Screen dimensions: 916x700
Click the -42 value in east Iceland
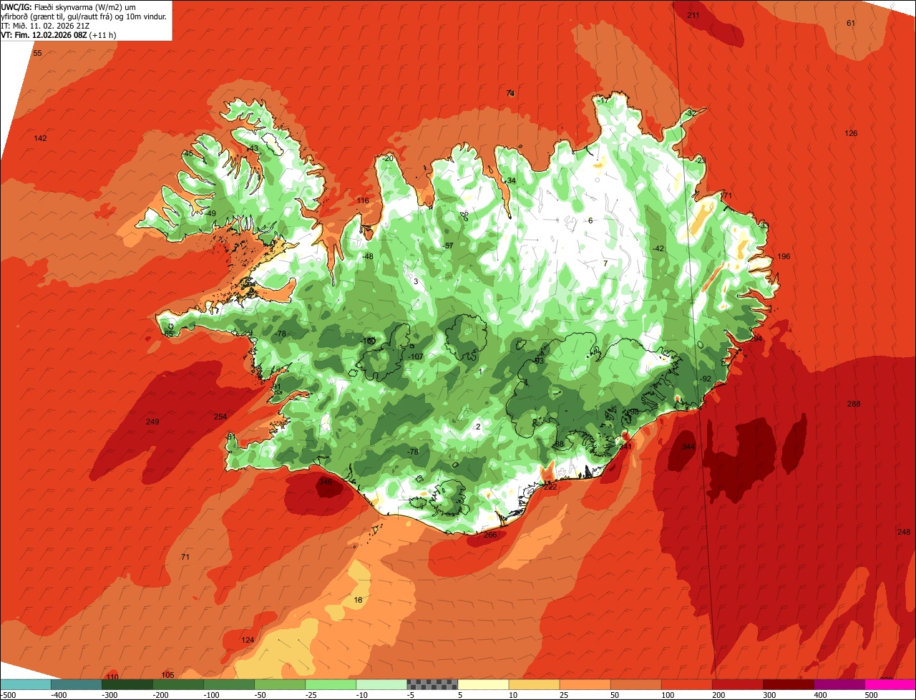click(658, 248)
